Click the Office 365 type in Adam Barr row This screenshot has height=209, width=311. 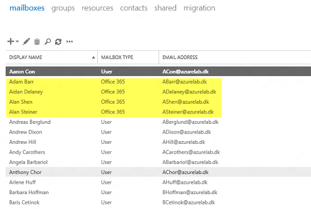[113, 82]
